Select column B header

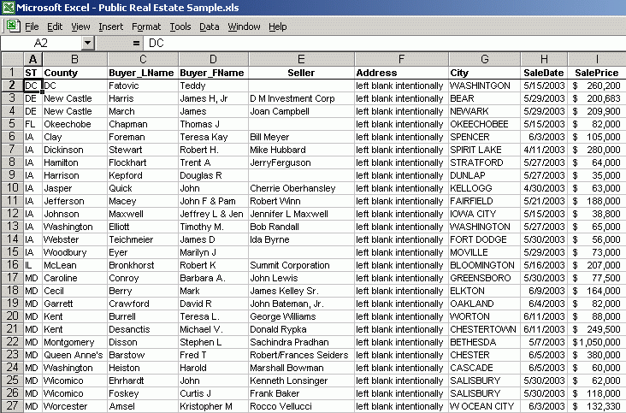pyautogui.click(x=74, y=59)
